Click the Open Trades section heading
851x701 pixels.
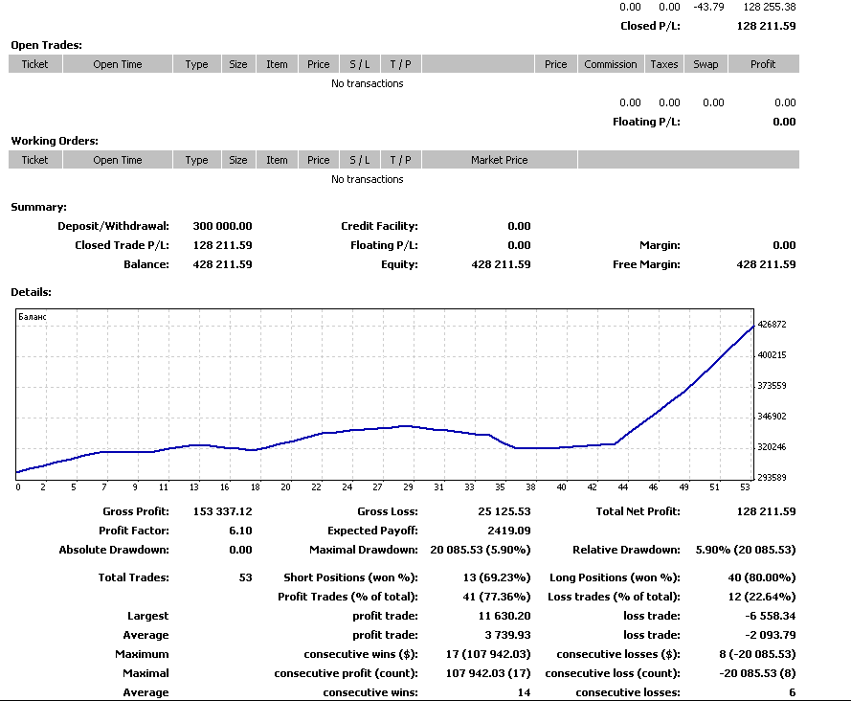[47, 45]
